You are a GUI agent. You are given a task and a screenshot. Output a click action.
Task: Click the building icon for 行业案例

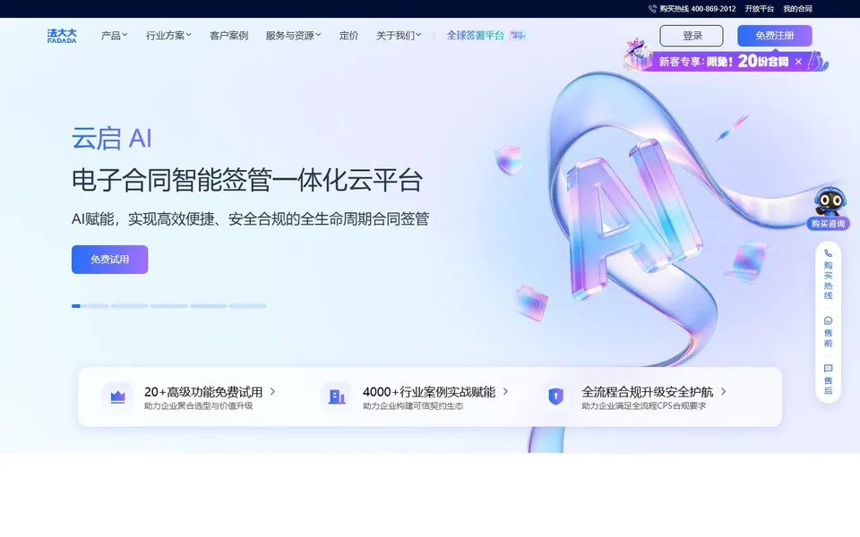click(337, 396)
